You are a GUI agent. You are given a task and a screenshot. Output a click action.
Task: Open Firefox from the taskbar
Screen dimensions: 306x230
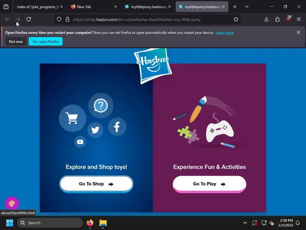point(90,223)
